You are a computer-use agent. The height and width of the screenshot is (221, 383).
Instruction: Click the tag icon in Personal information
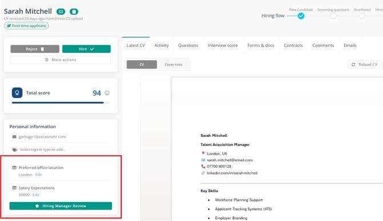(x=15, y=149)
